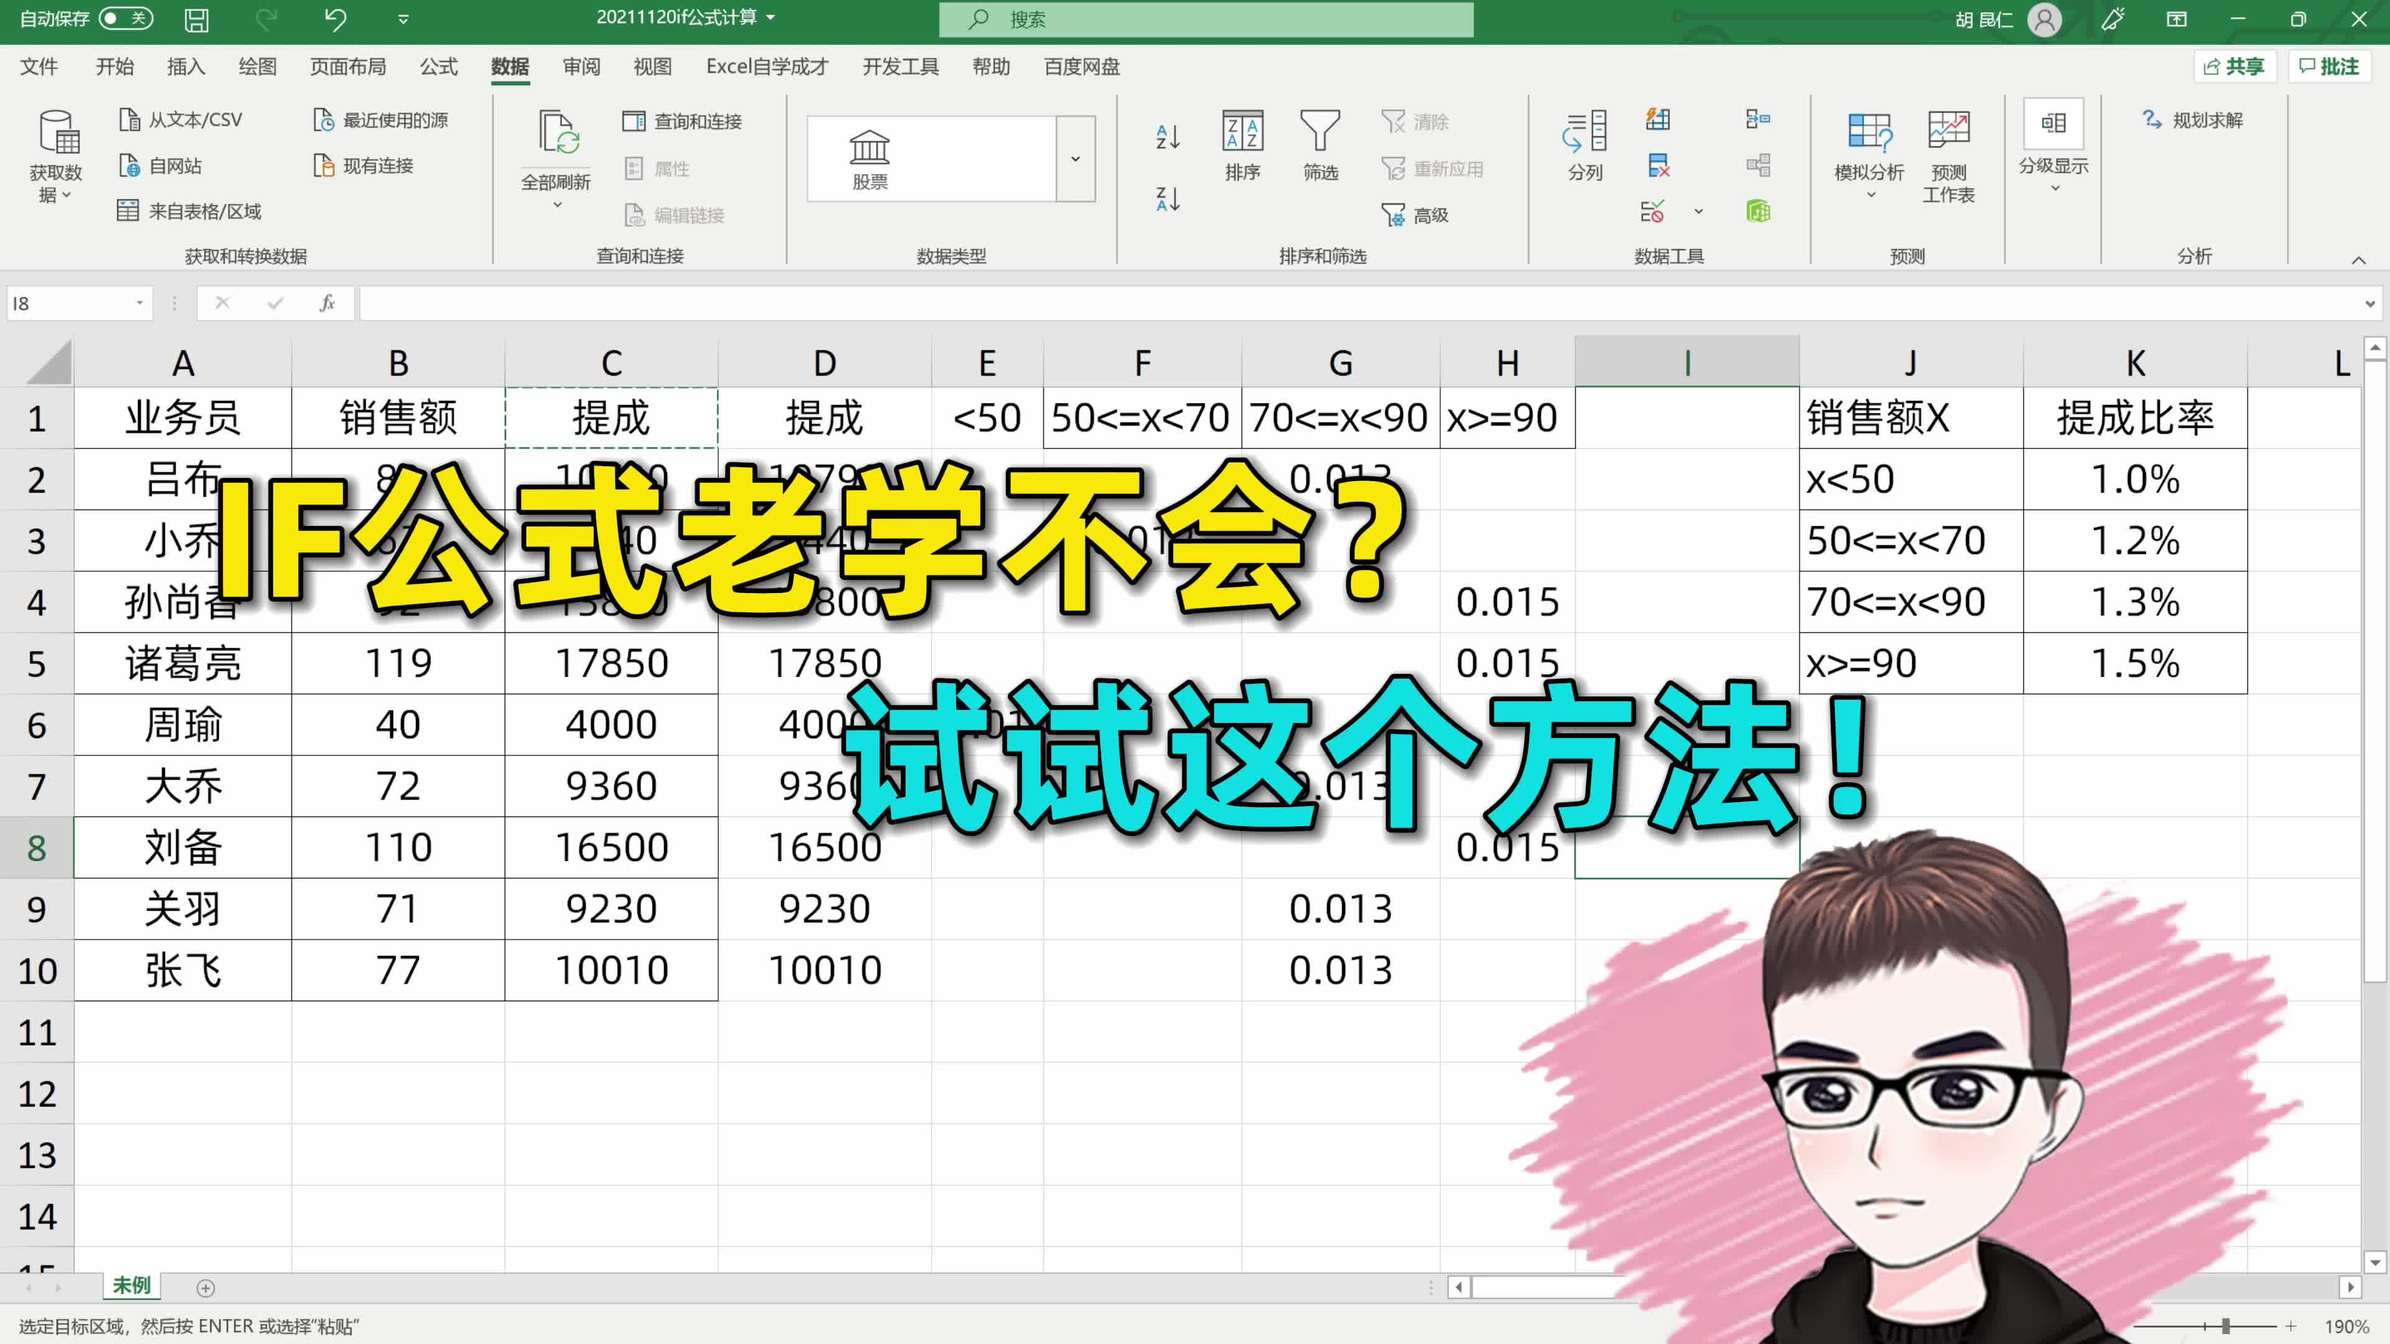Switch to the 公式 ribbon tab

(x=439, y=67)
